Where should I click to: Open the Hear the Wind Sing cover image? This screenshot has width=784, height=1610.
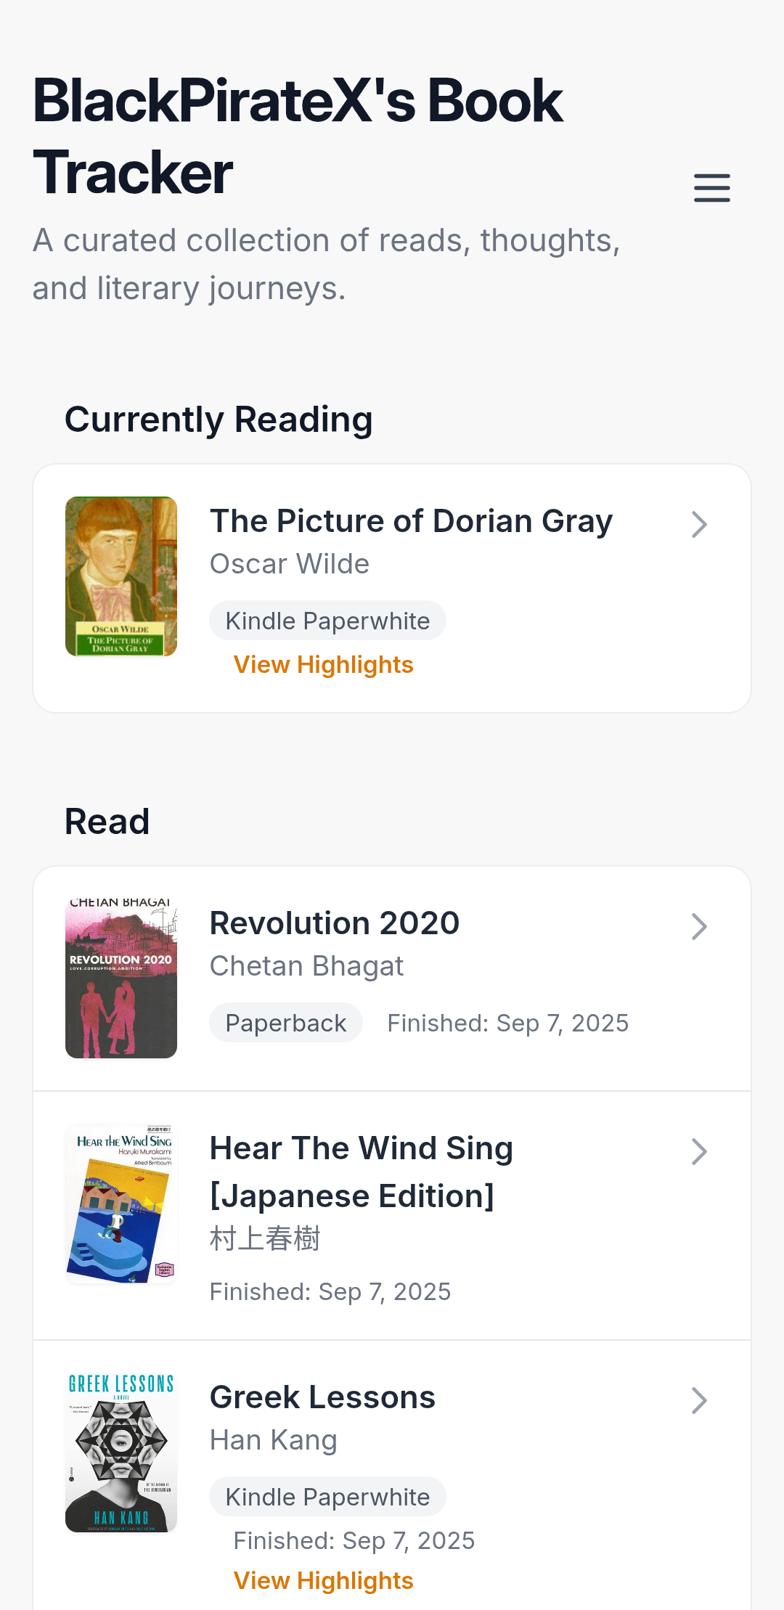coord(121,1204)
